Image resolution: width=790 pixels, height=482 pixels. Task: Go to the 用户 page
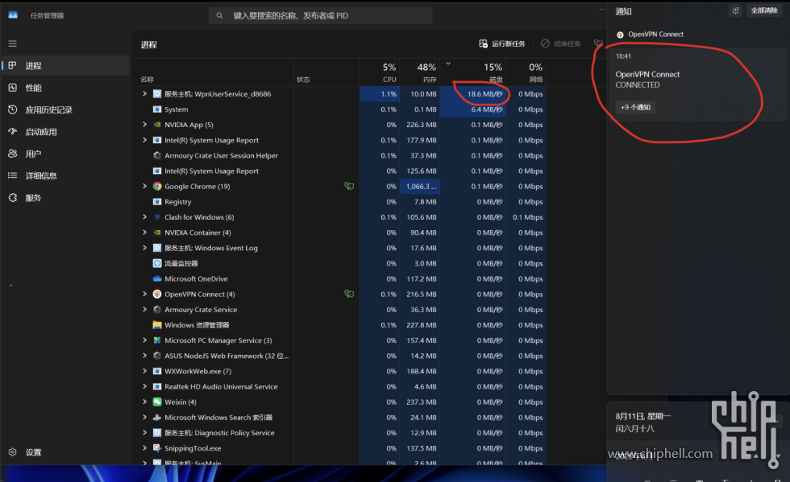(x=66, y=154)
